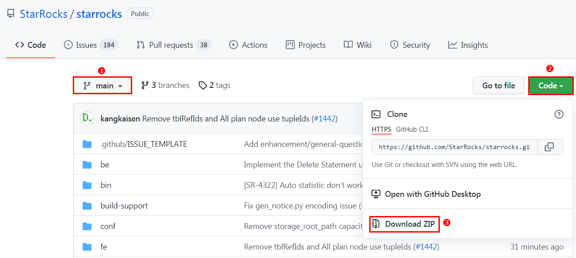This screenshot has height=258, width=576.
Task: Click the Issues counter showing 184
Action: pos(109,45)
